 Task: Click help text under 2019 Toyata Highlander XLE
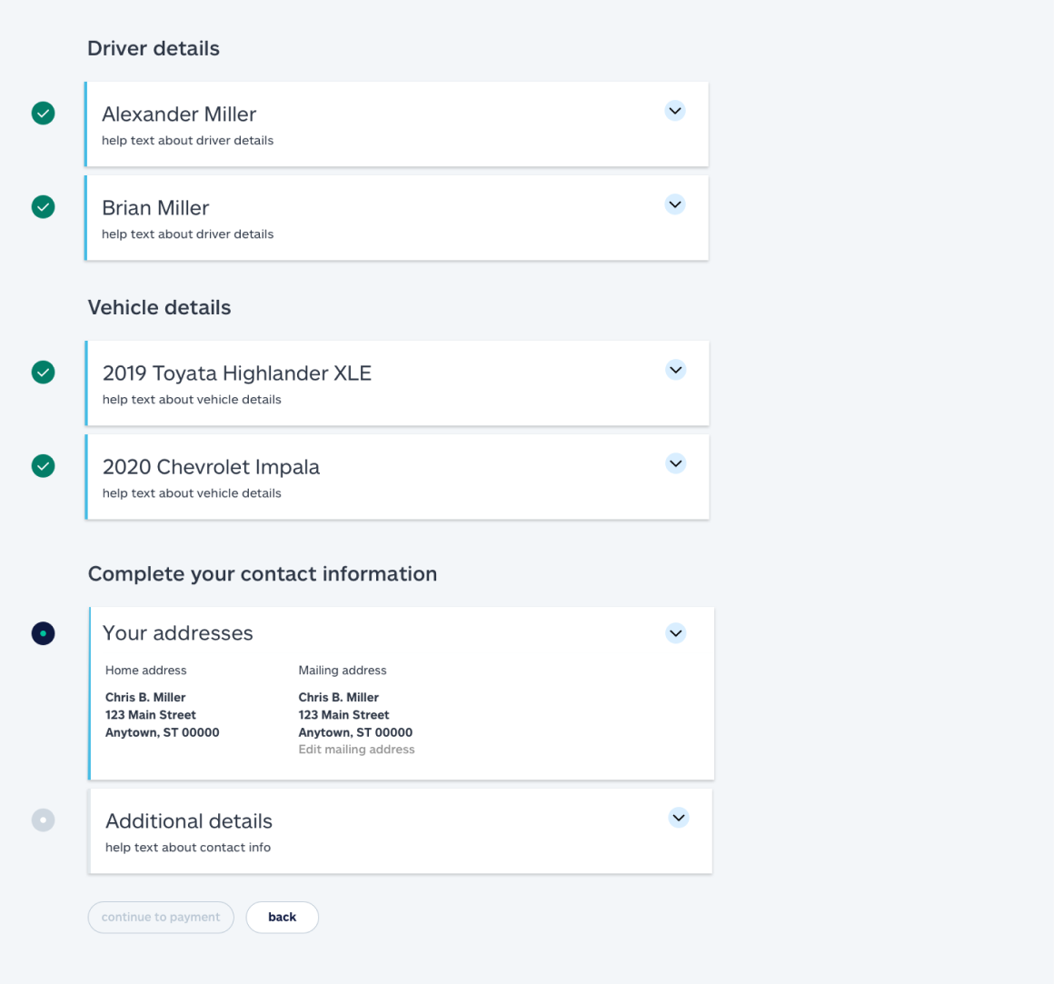click(192, 399)
